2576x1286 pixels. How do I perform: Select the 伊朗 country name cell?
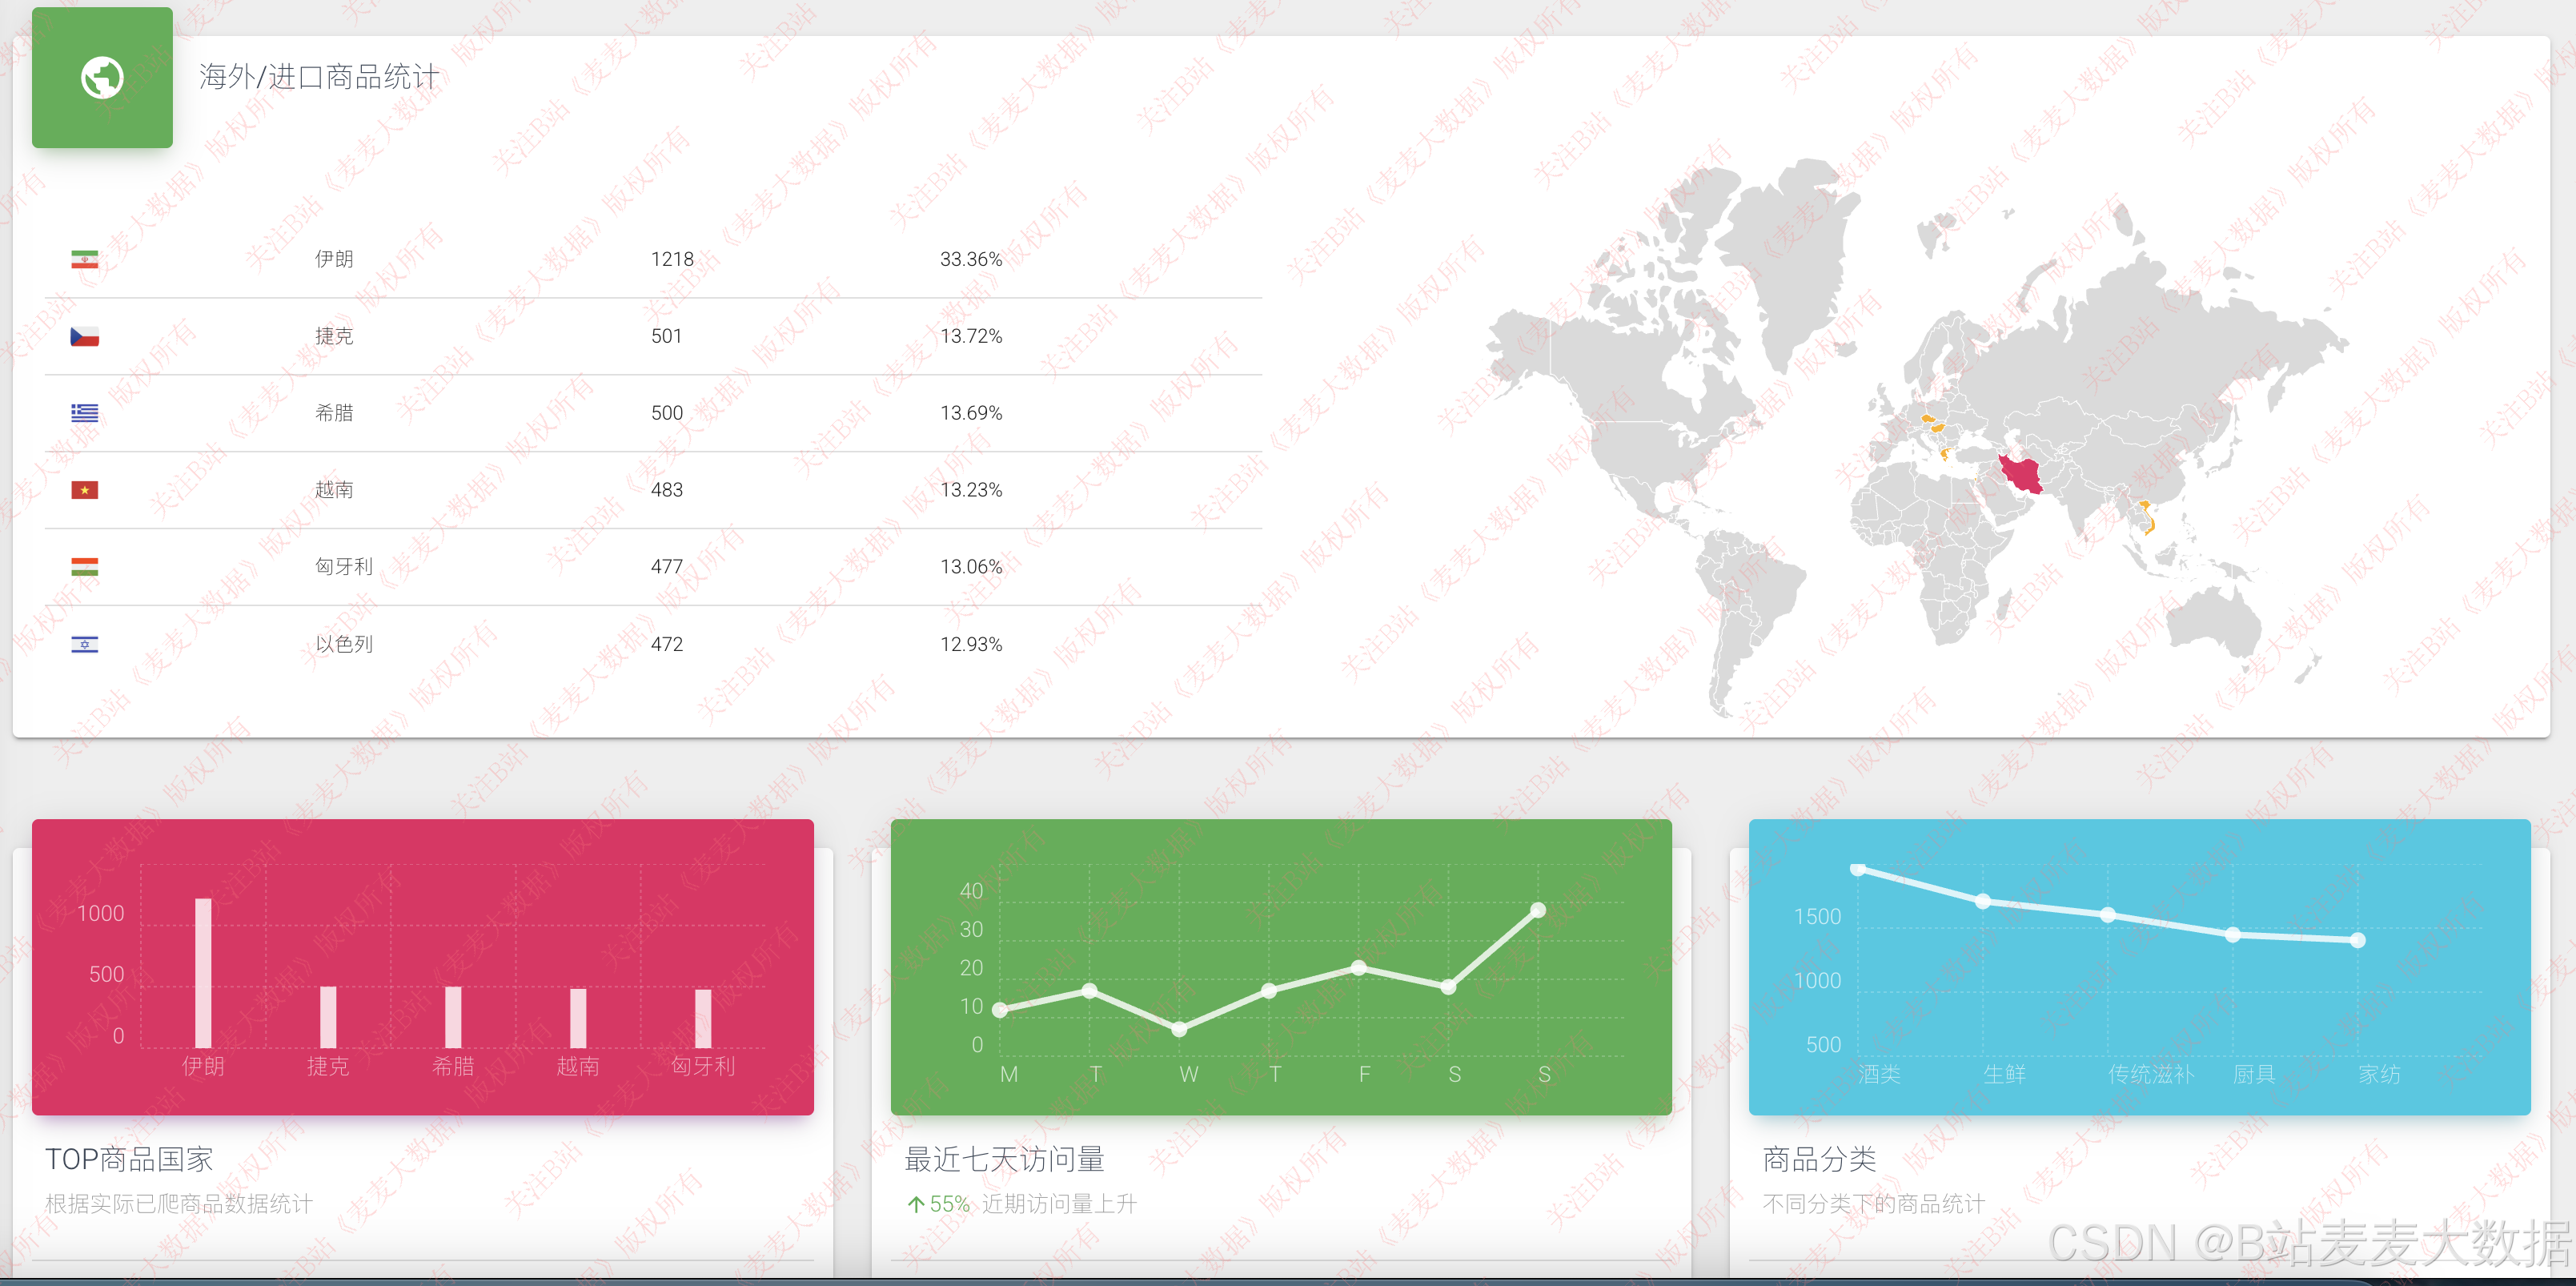point(334,259)
